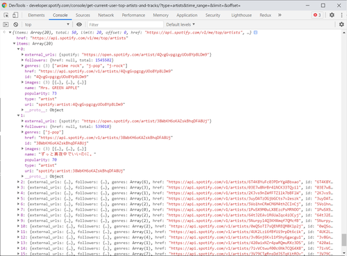
Task: Click the uri string of item 0
Action: pyautogui.click(x=81, y=104)
